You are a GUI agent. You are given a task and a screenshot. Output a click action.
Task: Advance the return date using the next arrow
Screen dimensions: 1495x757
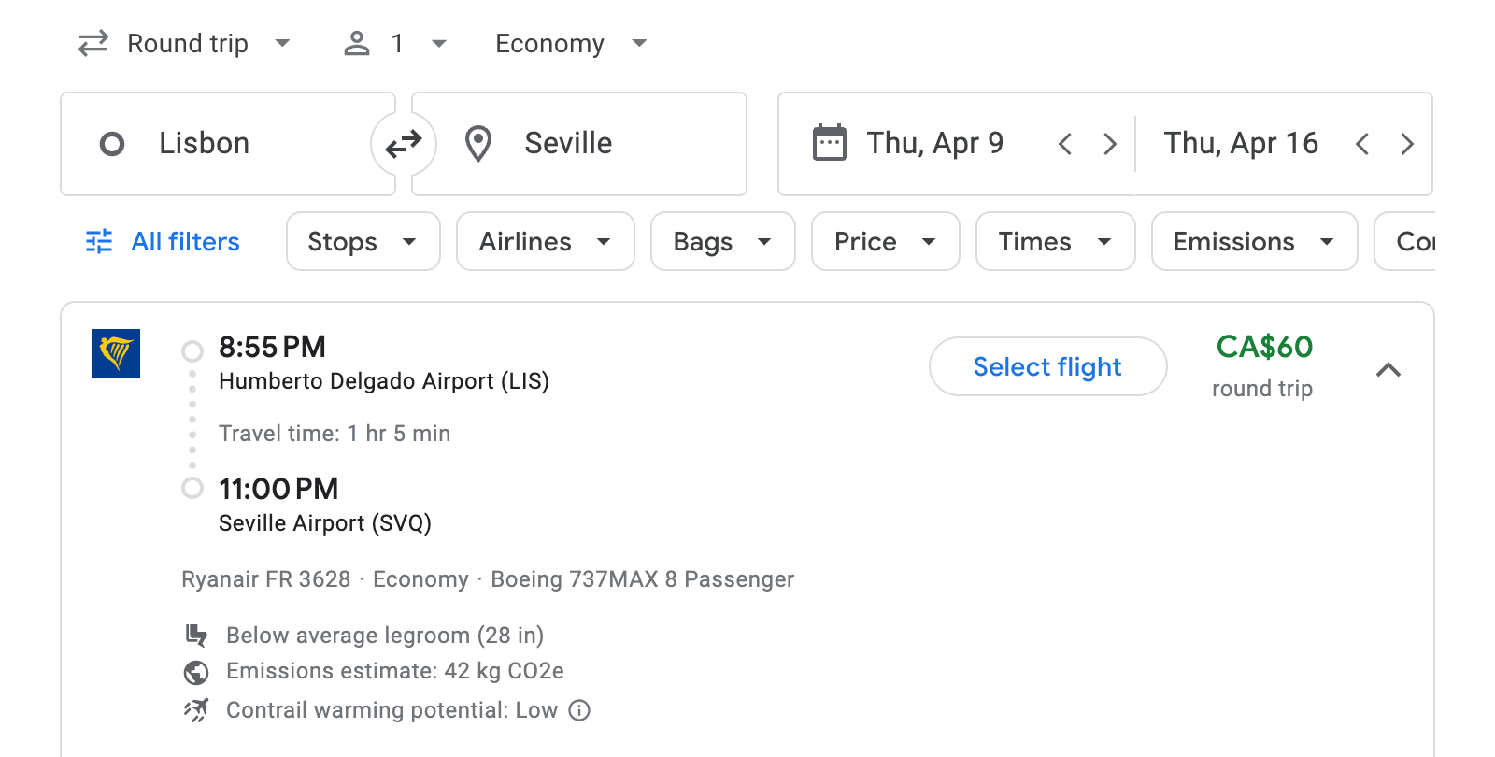coord(1407,143)
